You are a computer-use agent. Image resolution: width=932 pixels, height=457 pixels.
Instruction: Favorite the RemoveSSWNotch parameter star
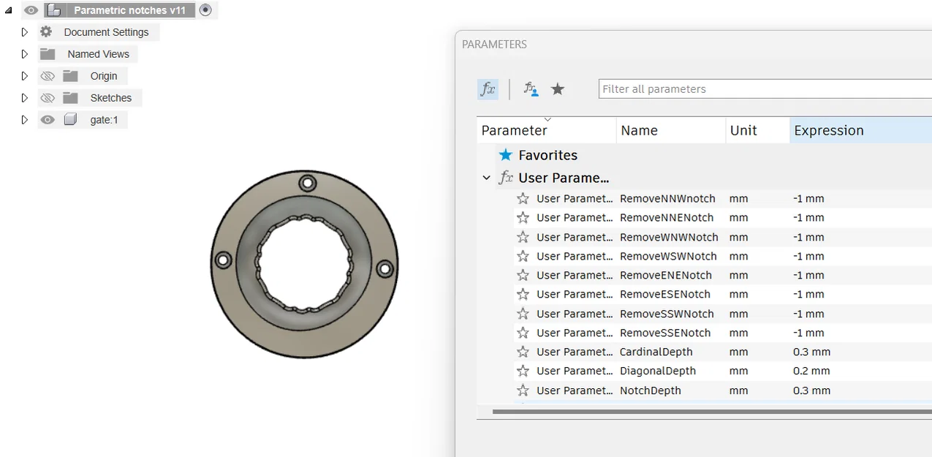[523, 314]
